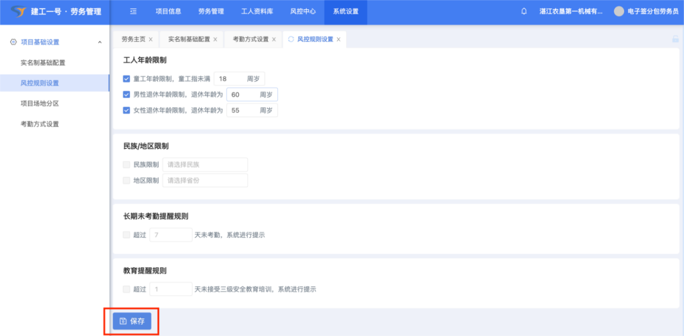
Task: Open the 风控中心 top menu
Action: click(x=303, y=11)
